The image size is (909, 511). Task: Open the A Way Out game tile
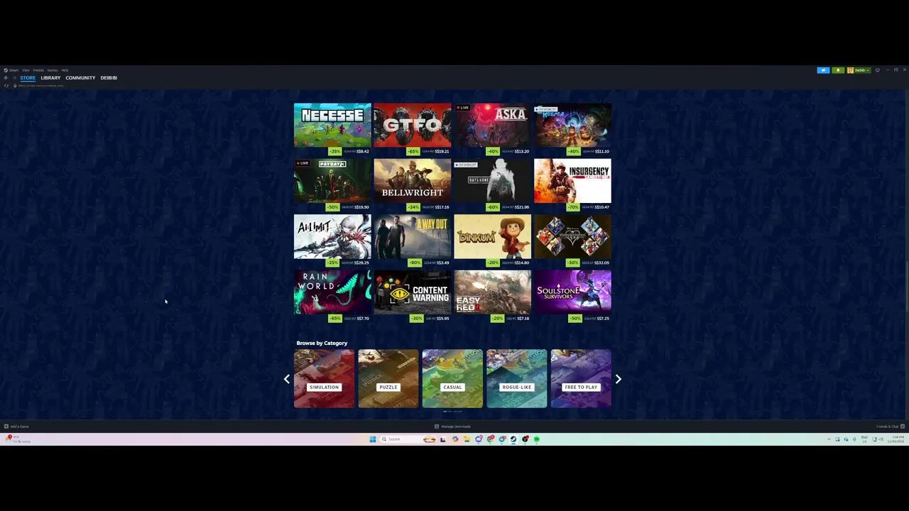click(412, 236)
